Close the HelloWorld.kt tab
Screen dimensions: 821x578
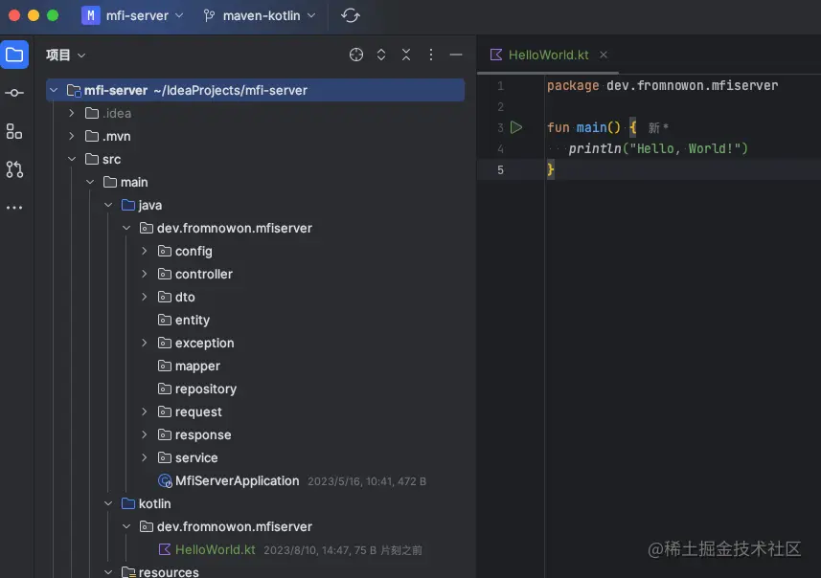[x=604, y=55]
